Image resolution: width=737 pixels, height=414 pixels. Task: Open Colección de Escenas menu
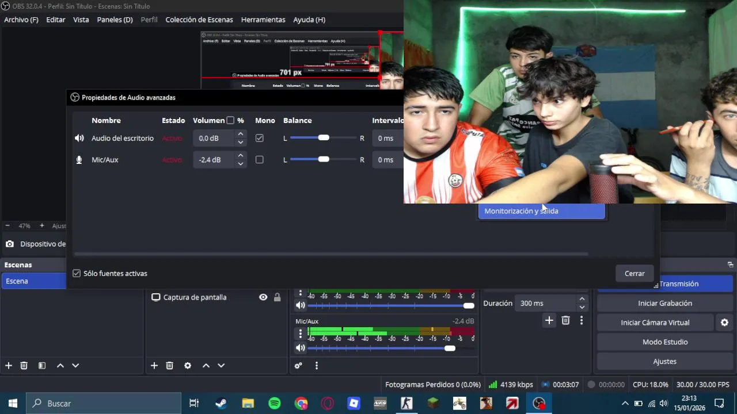[x=199, y=20]
